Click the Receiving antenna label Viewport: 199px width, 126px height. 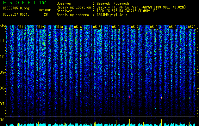73,15
